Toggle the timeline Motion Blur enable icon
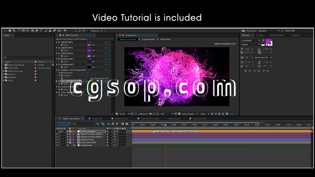The width and height of the screenshot is (315, 177). [117, 124]
